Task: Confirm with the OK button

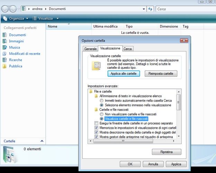Action: (130, 164)
